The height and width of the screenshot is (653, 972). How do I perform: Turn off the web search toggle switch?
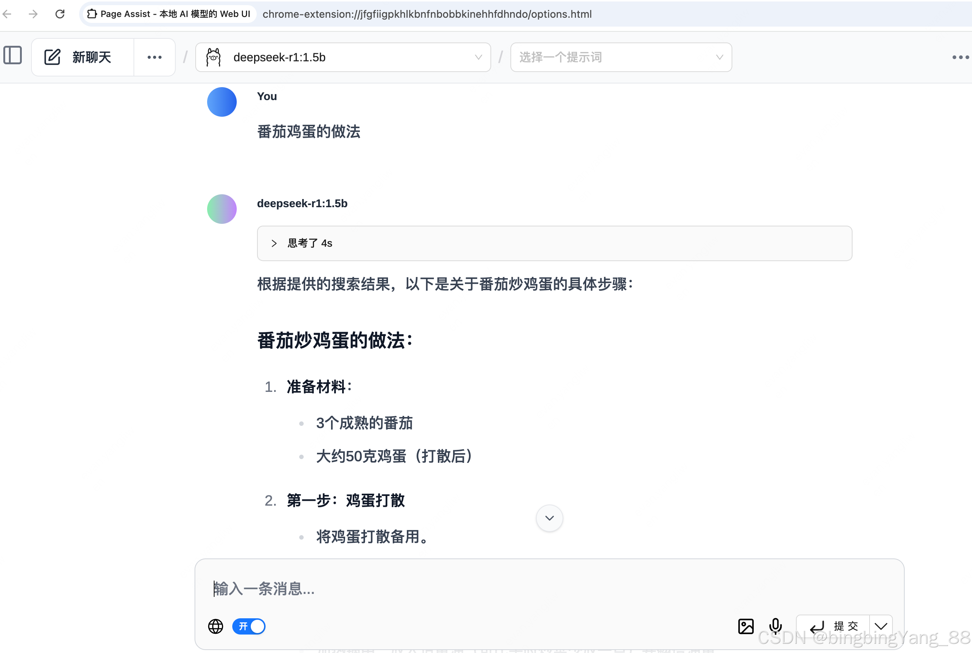pos(249,626)
